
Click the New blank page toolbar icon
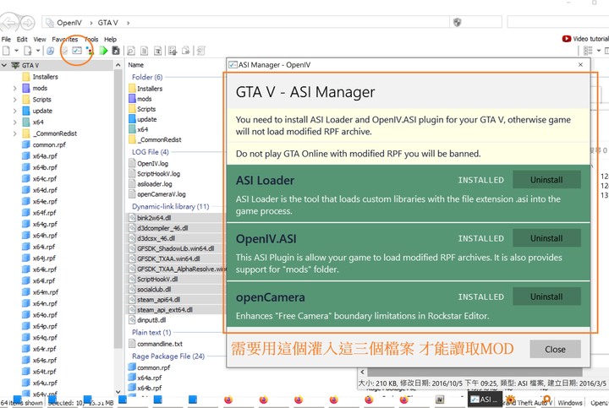pyautogui.click(x=6, y=51)
